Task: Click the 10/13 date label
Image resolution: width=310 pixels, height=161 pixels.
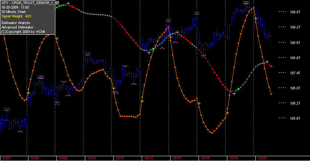Action: [x=120, y=158]
